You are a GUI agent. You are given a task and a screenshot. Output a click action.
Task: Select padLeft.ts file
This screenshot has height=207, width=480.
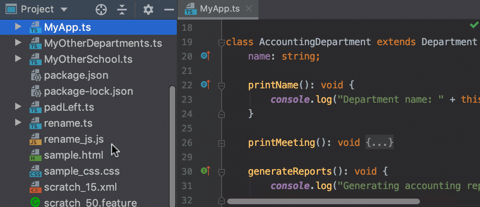69,107
